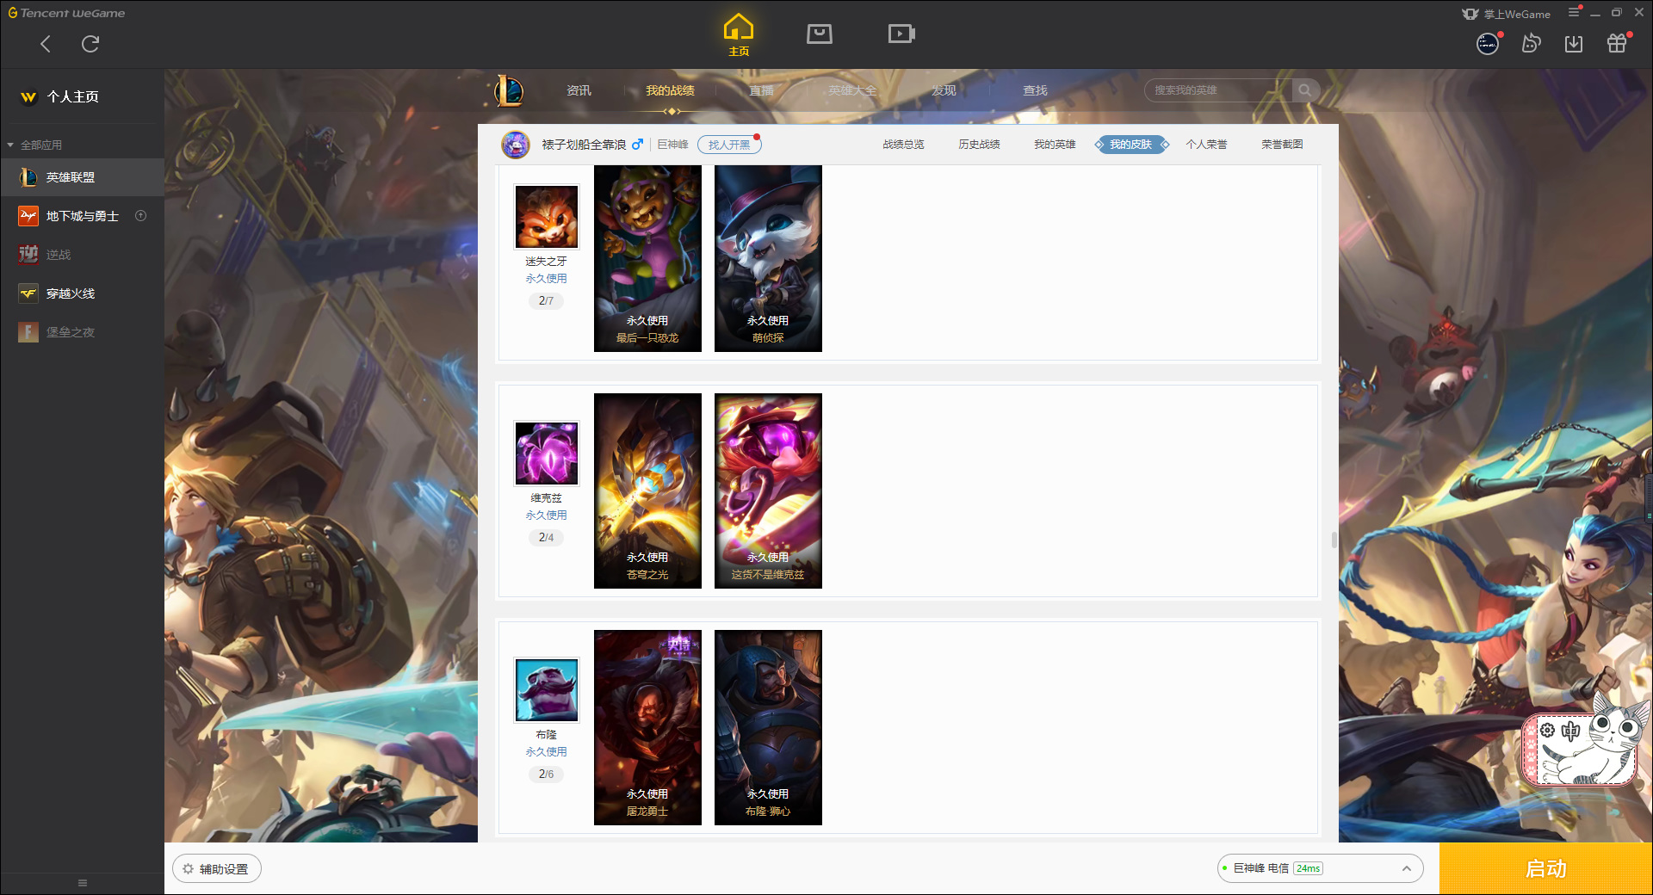Click the 布隆 champion portrait
This screenshot has height=895, width=1653.
tap(547, 690)
